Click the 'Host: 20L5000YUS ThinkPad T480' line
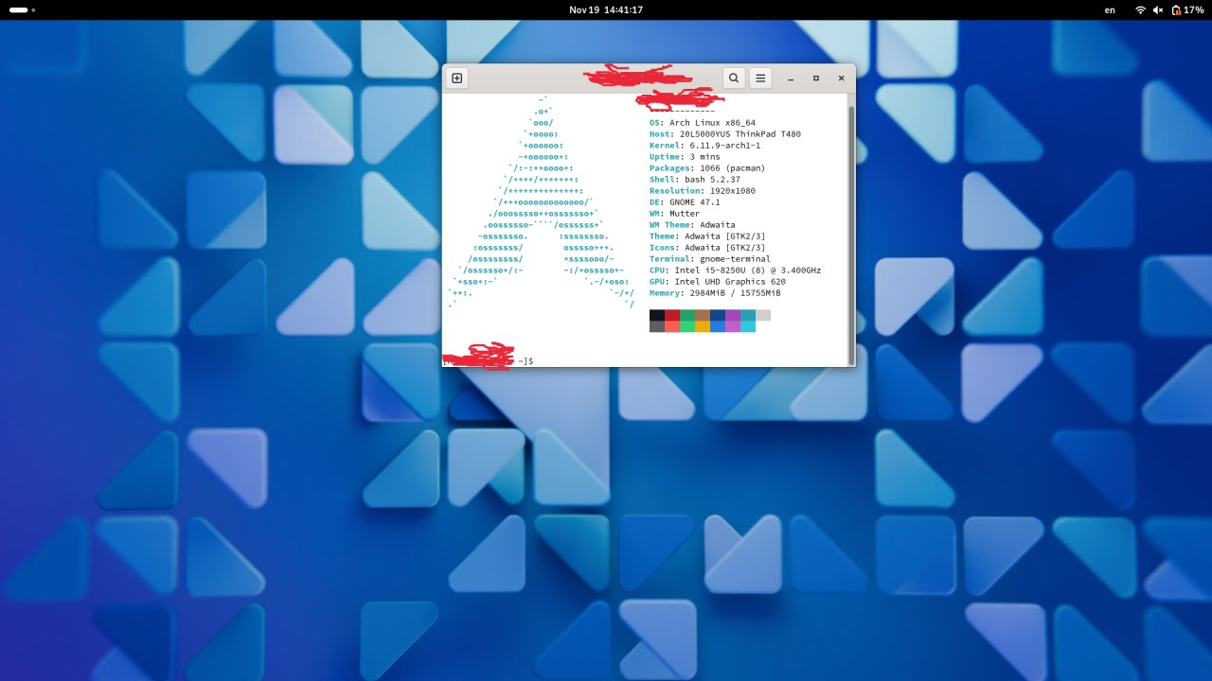This screenshot has width=1212, height=681. click(x=725, y=134)
